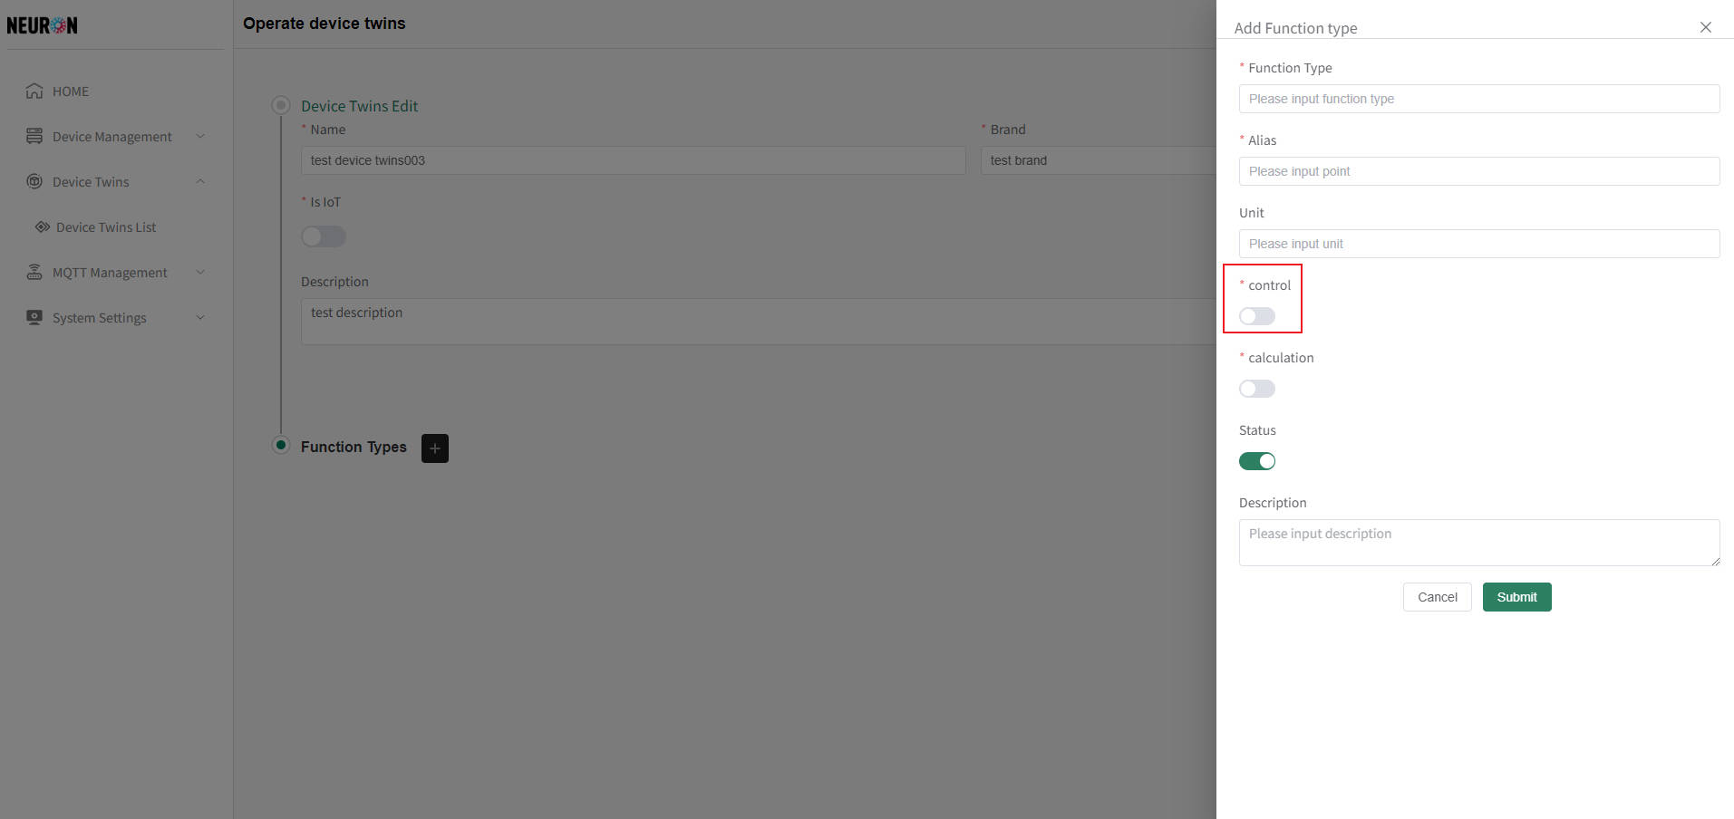
Task: Click the Device Twins List eye icon
Action: [43, 226]
